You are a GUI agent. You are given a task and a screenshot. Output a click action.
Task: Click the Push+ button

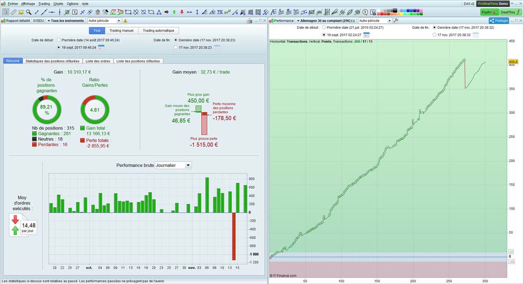point(489,13)
